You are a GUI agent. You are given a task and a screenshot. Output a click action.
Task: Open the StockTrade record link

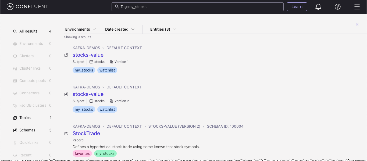point(86,133)
